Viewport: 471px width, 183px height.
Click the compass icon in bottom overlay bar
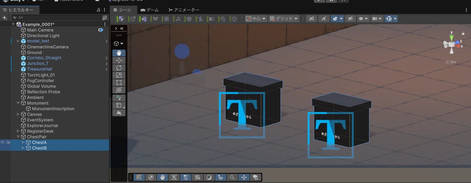tap(150, 177)
